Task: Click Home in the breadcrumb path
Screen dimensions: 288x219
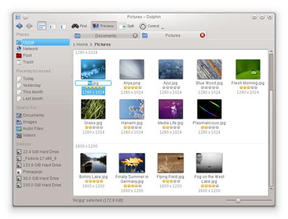Action: point(82,44)
